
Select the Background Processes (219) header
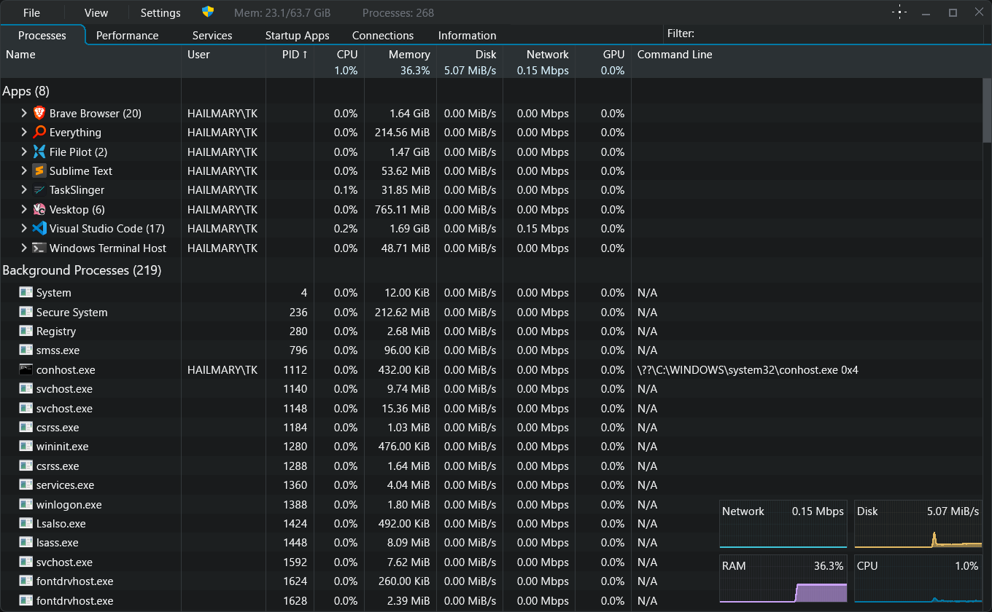[x=82, y=270]
